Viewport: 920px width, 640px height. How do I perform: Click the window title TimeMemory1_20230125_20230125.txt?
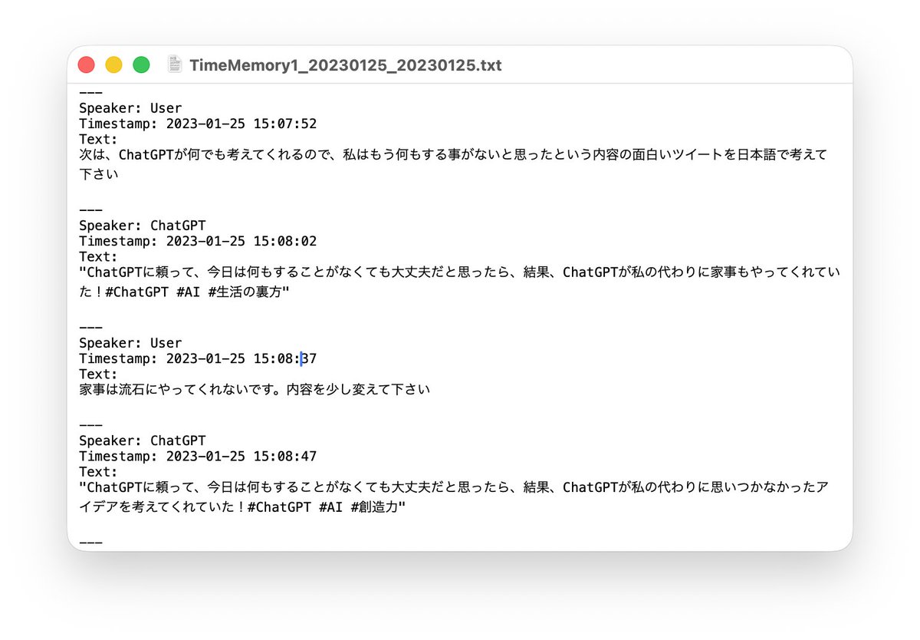point(345,65)
